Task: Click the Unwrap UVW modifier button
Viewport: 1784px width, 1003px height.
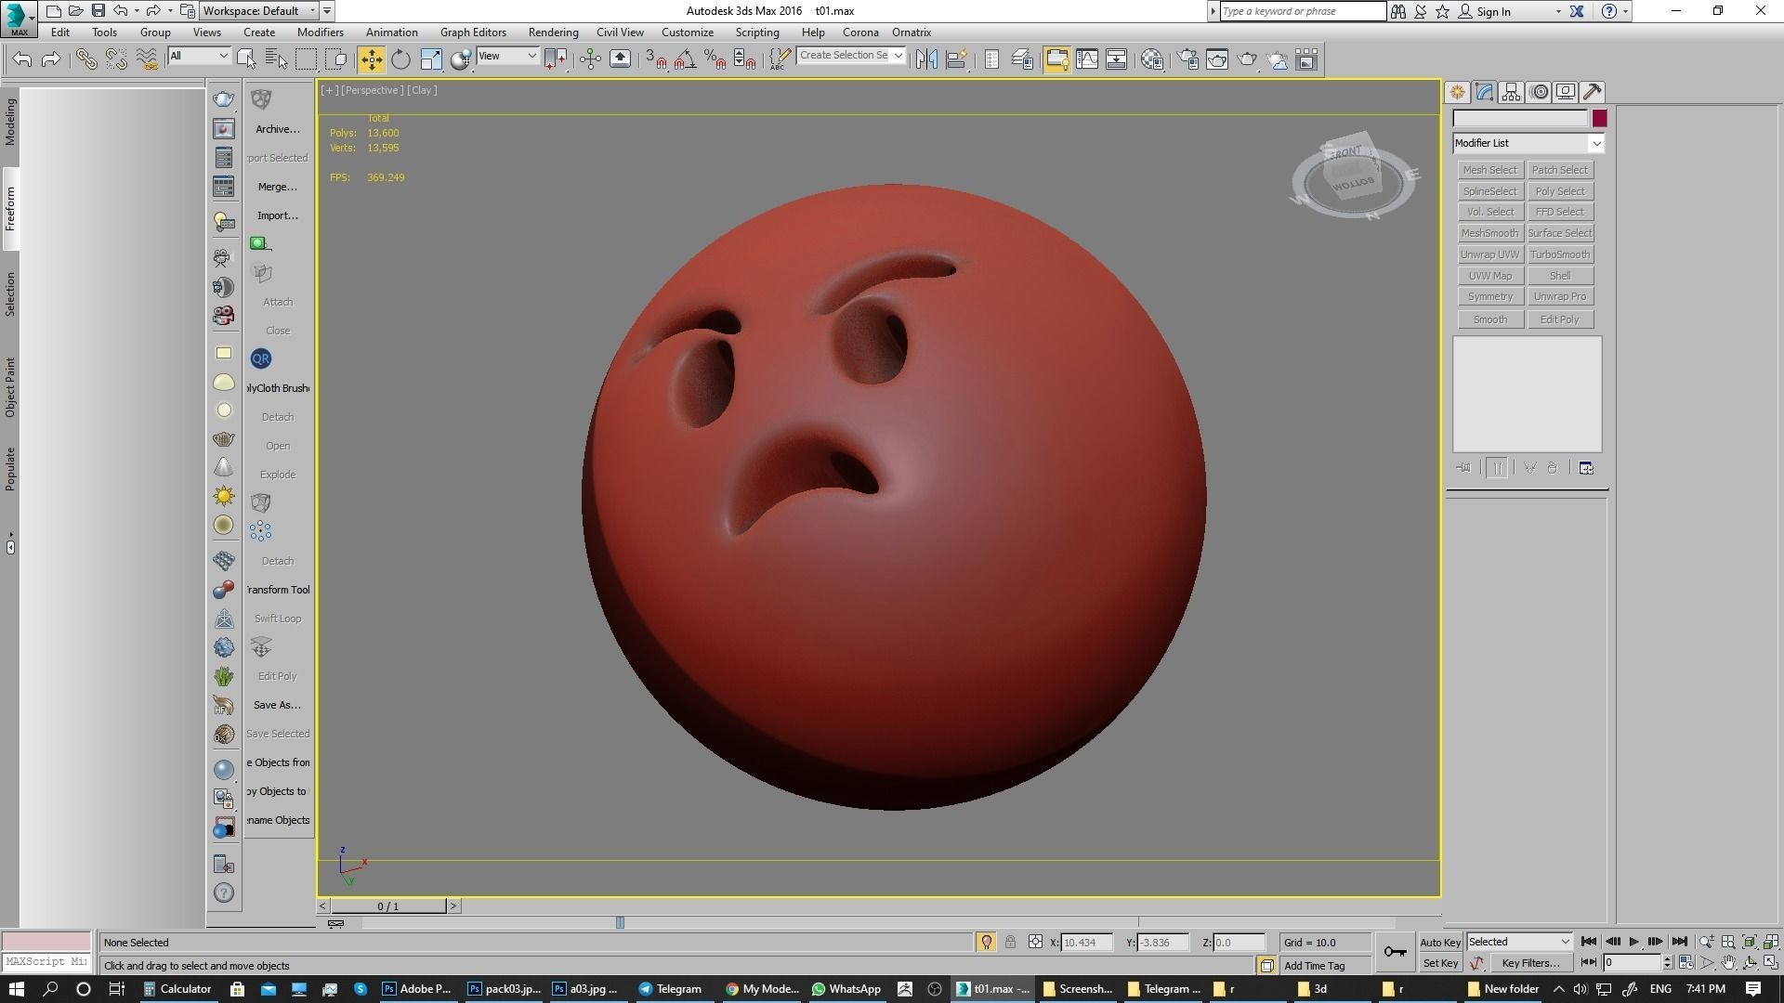Action: (x=1489, y=254)
